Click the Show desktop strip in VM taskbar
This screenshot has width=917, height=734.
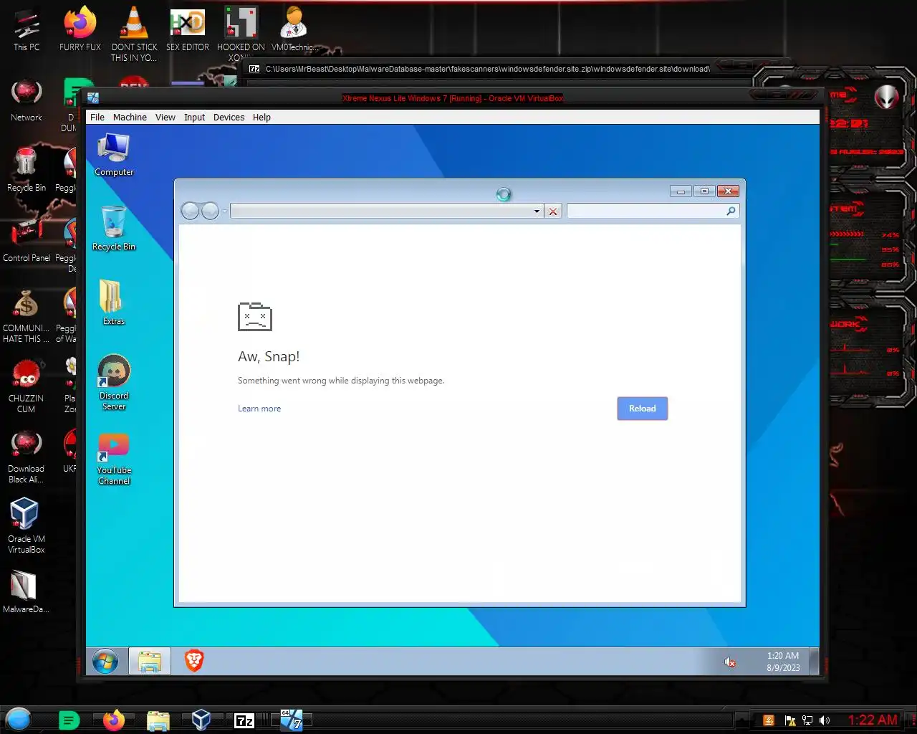814,662
